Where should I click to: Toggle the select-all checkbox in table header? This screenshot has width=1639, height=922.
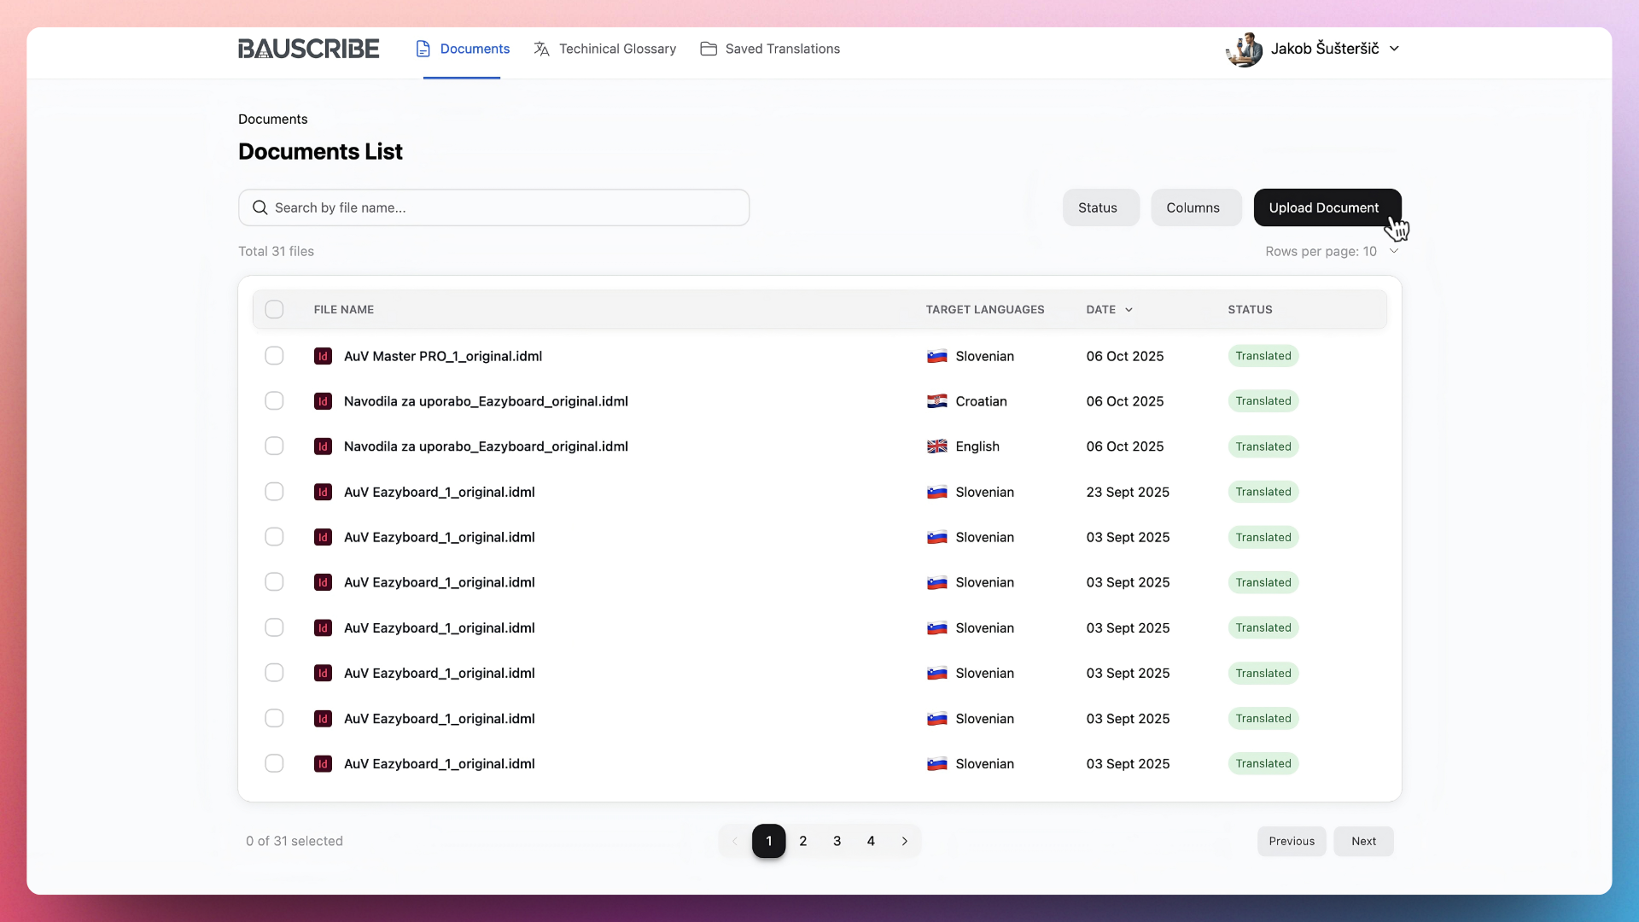coord(274,309)
